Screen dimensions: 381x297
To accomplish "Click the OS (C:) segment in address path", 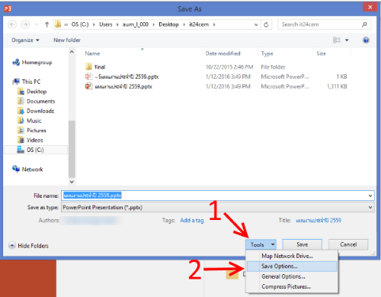I will pos(80,24).
